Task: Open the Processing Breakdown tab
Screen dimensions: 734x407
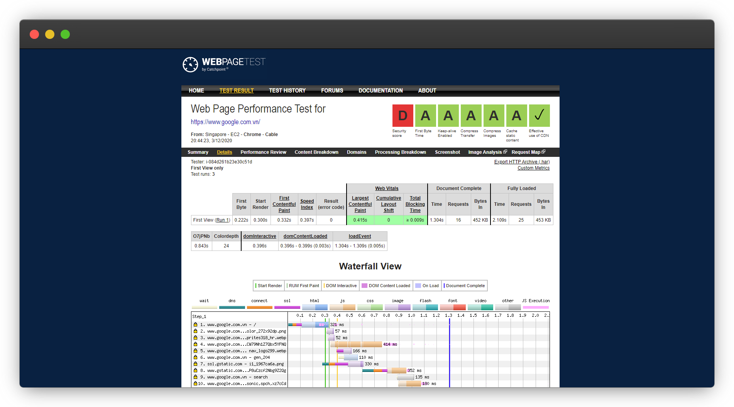Action: click(x=401, y=152)
